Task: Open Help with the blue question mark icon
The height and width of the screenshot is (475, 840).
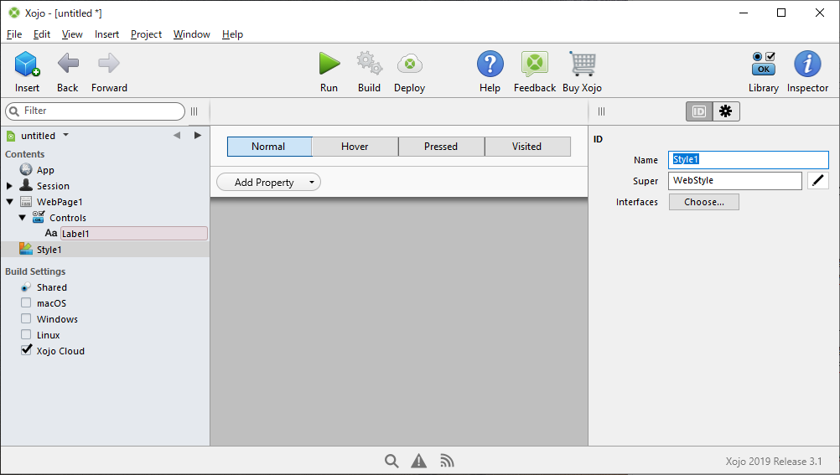Action: (x=490, y=64)
